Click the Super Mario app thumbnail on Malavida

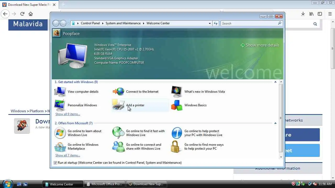(x=22, y=126)
